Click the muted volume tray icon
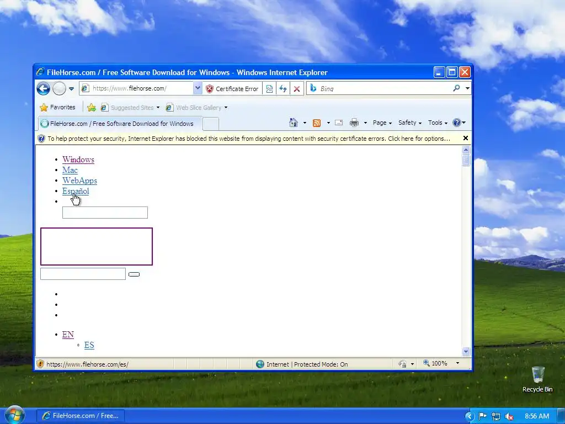This screenshot has width=565, height=424. (x=509, y=416)
